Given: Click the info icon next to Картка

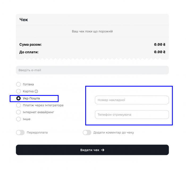Looking at the screenshot, I should click(x=36, y=91).
